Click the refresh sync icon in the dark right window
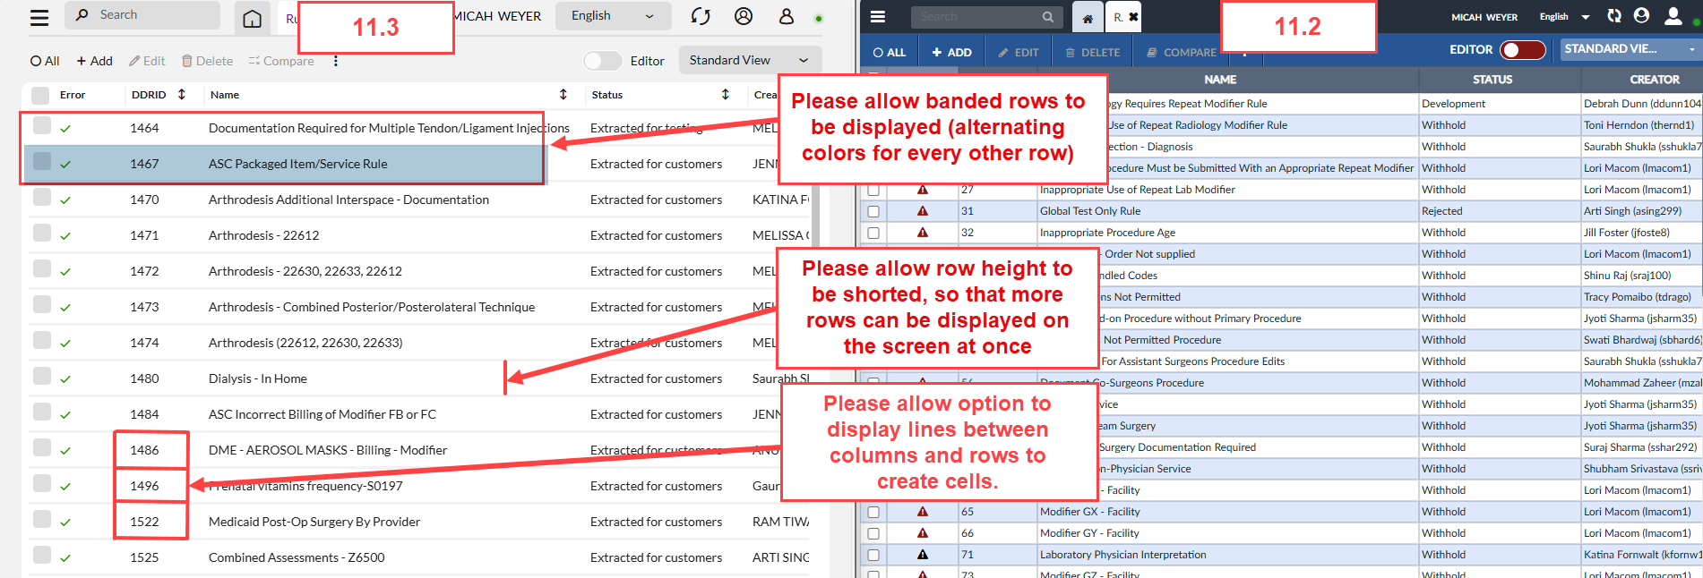This screenshot has width=1703, height=578. click(1614, 15)
